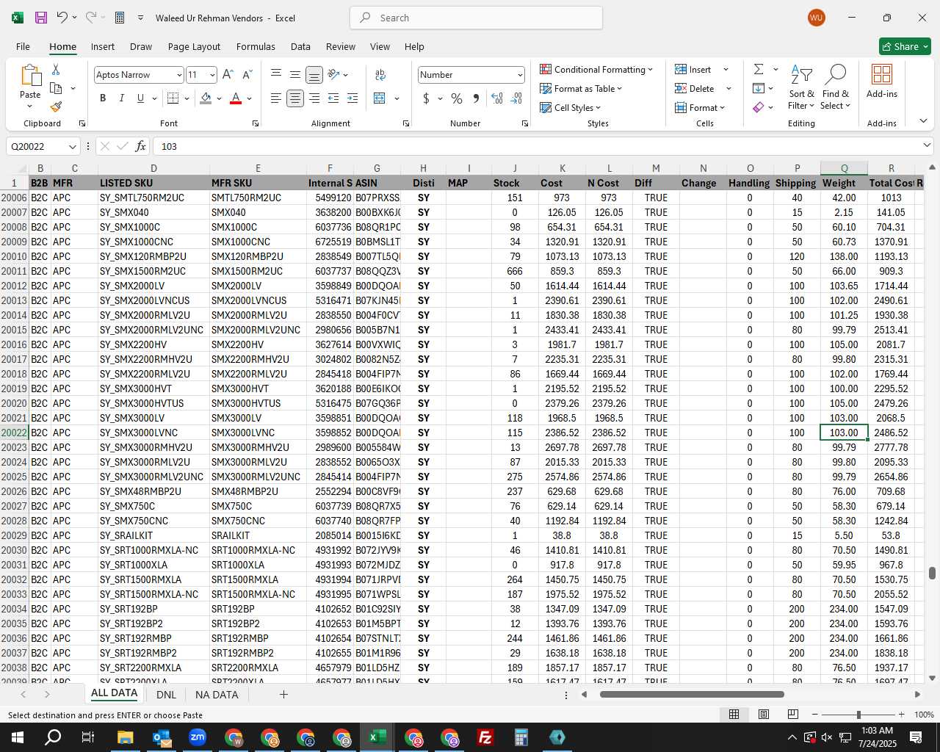Open Windows File Explorer taskbar icon
Viewport: 940px width, 752px height.
[x=126, y=737]
